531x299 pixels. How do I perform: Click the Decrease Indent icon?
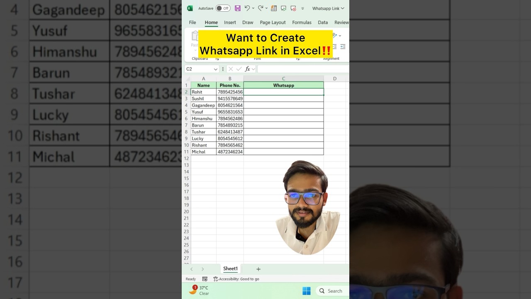pyautogui.click(x=334, y=47)
